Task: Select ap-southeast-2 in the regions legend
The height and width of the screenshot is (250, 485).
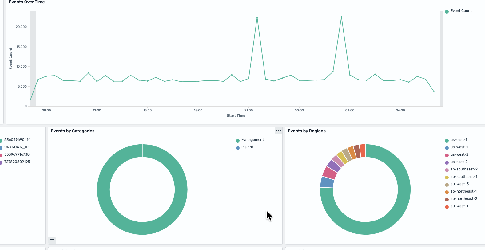Action: (464, 169)
